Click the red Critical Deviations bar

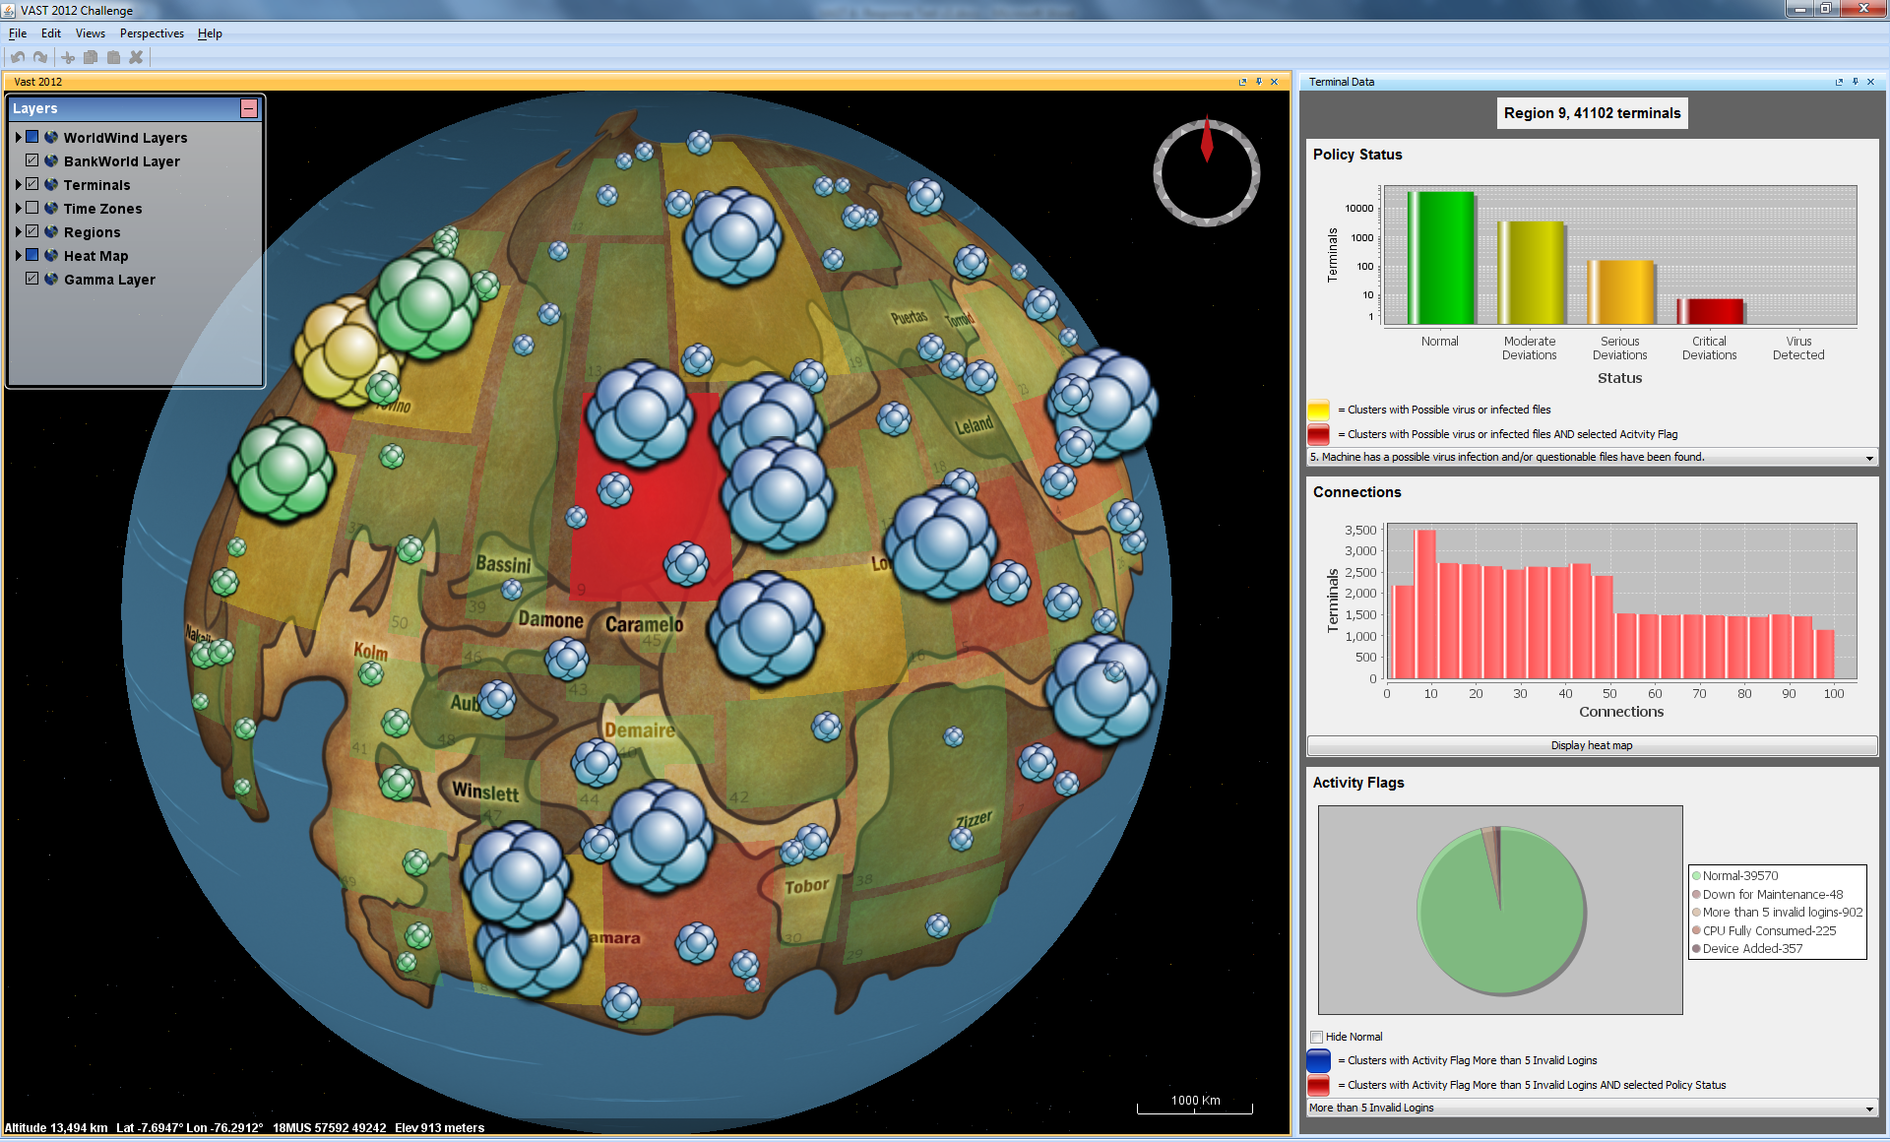1711,311
